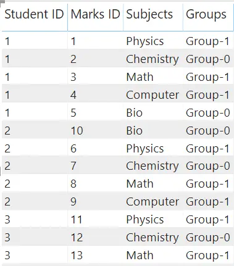Image resolution: width=234 pixels, height=266 pixels.
Task: Click Group-0 cell in Marks ID 10 row
Action: (207, 131)
